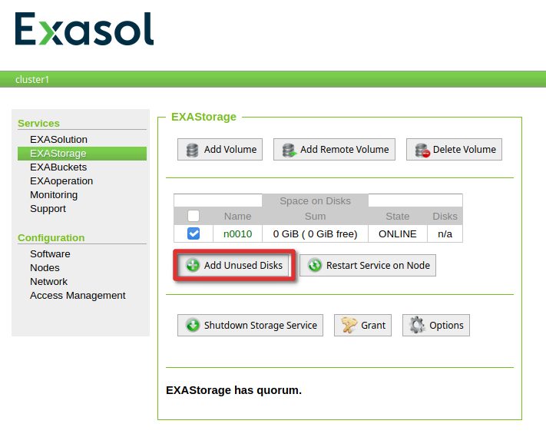Click the Add Volume database icon
Viewport: 546px width, 447px height.
[x=192, y=150]
